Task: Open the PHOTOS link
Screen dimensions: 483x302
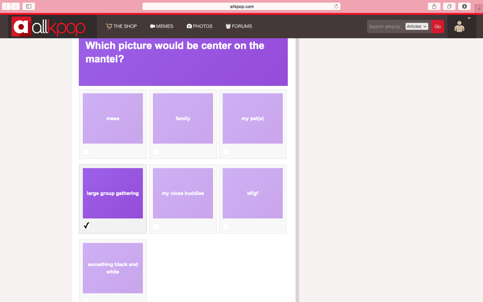Action: point(200,26)
